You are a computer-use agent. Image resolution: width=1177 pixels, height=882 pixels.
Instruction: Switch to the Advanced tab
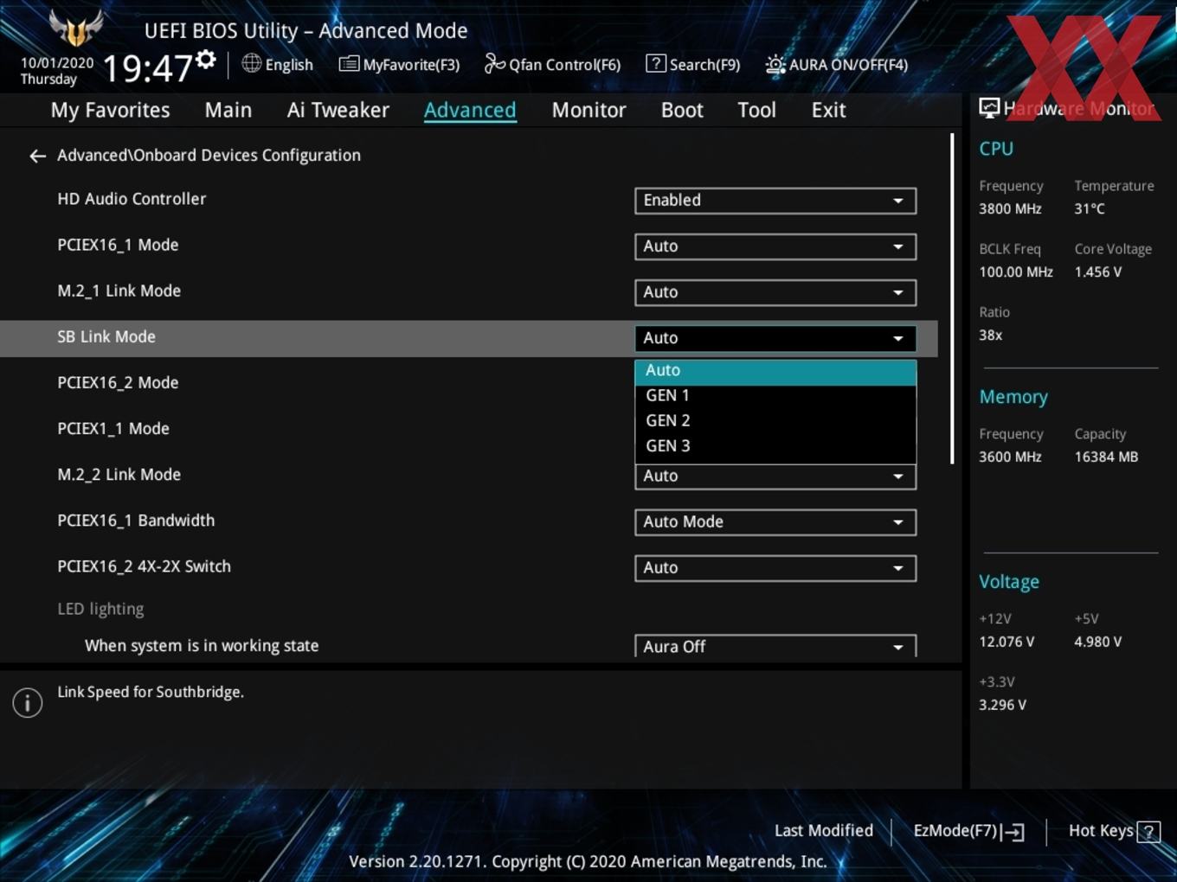470,111
